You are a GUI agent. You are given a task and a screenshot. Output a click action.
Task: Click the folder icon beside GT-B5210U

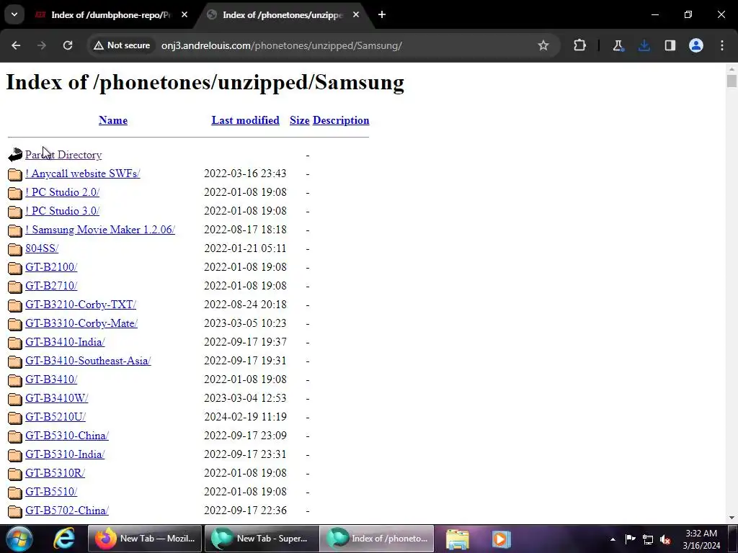[x=15, y=418]
